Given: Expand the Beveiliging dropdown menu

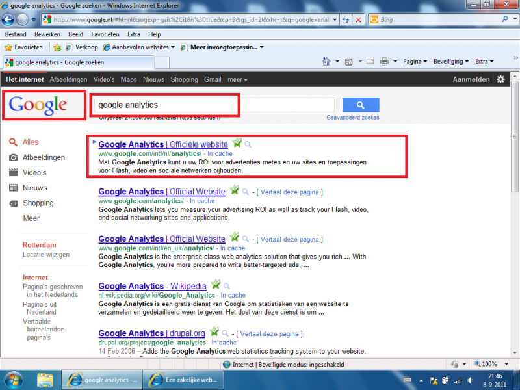Looking at the screenshot, I should 450,62.
